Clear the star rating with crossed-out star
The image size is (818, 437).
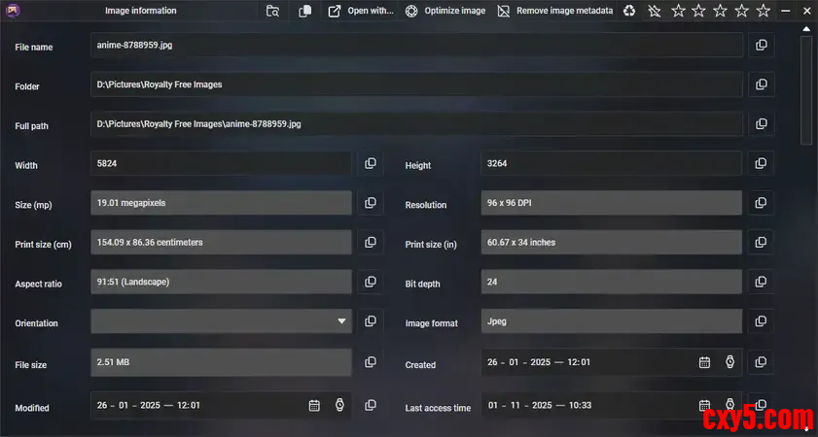pyautogui.click(x=654, y=11)
